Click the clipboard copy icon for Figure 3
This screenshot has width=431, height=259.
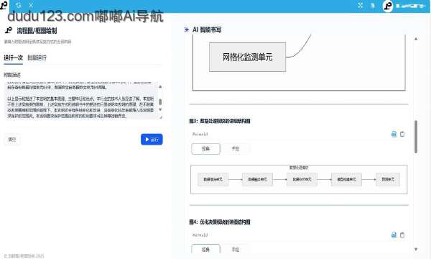click(402, 134)
